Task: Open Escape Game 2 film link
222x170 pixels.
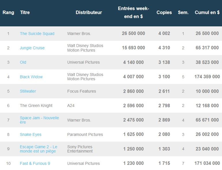Action: click(39, 149)
